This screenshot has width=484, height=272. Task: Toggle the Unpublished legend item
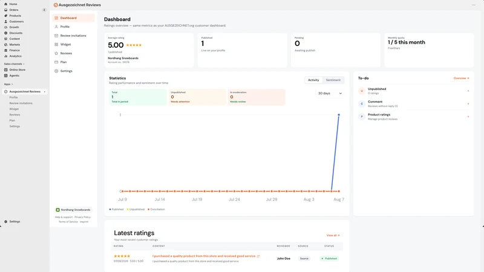(136, 209)
